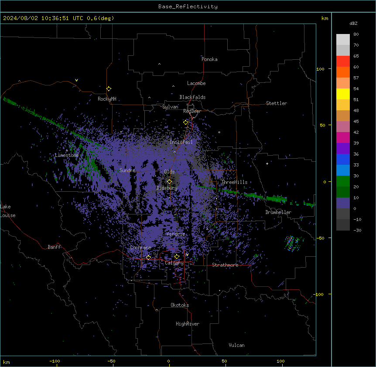Select the Airdrie label
This screenshot has height=367, width=376.
point(176,234)
